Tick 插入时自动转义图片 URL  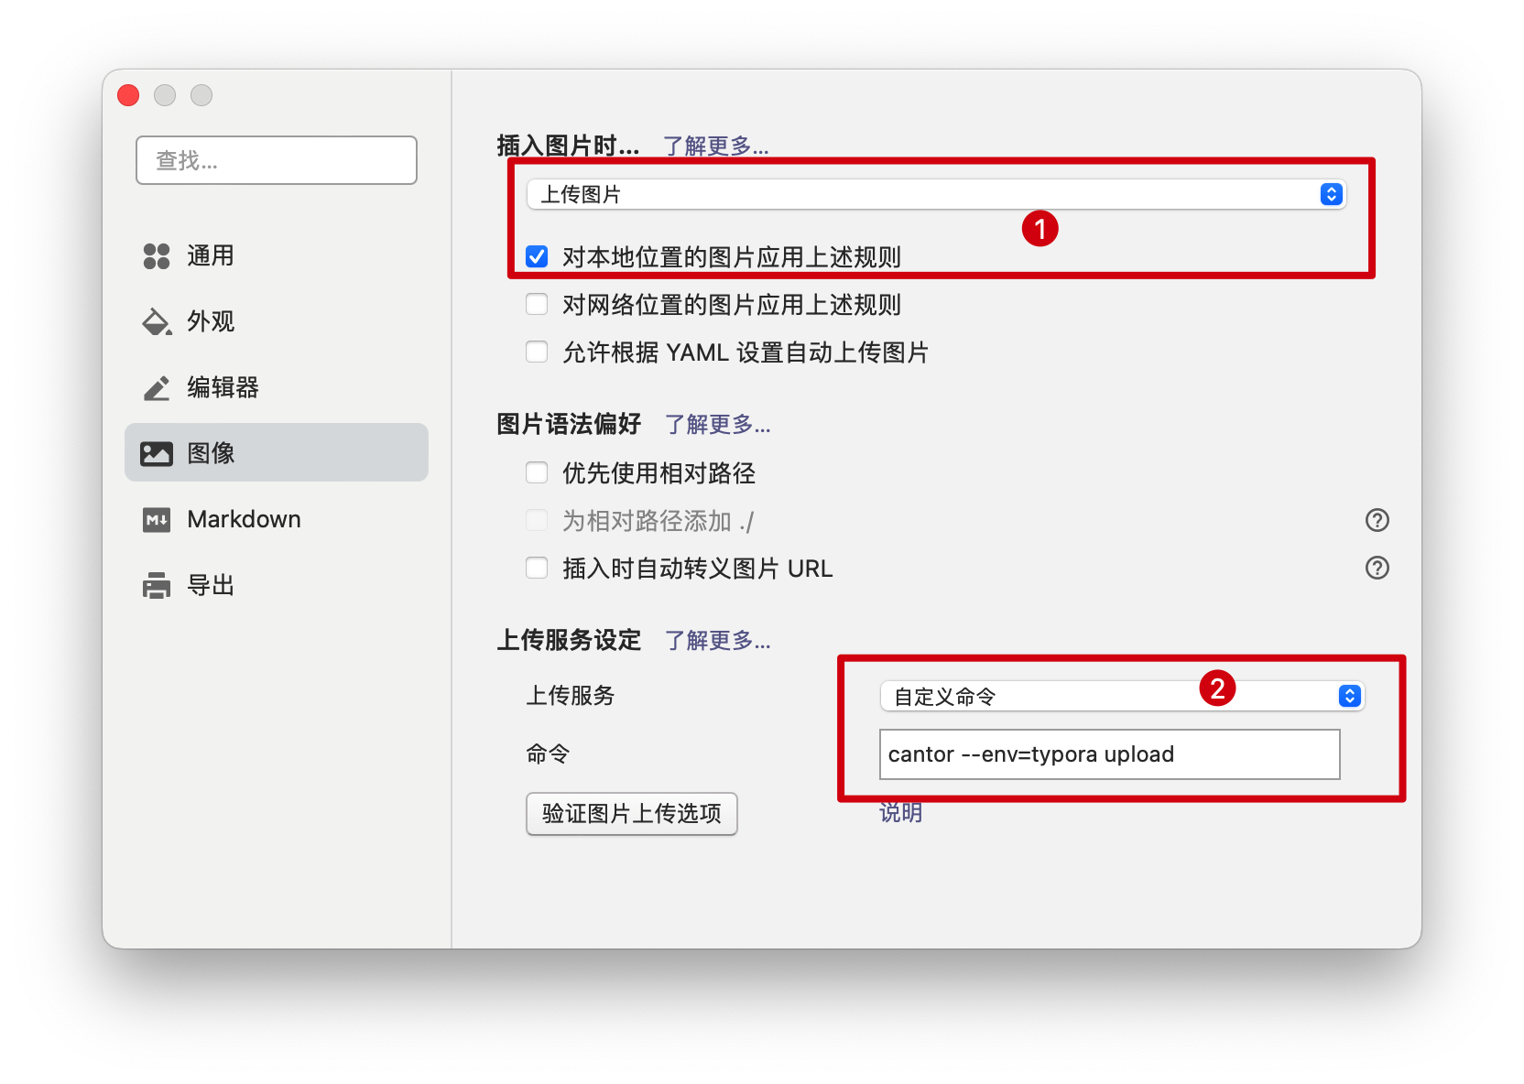click(x=537, y=568)
